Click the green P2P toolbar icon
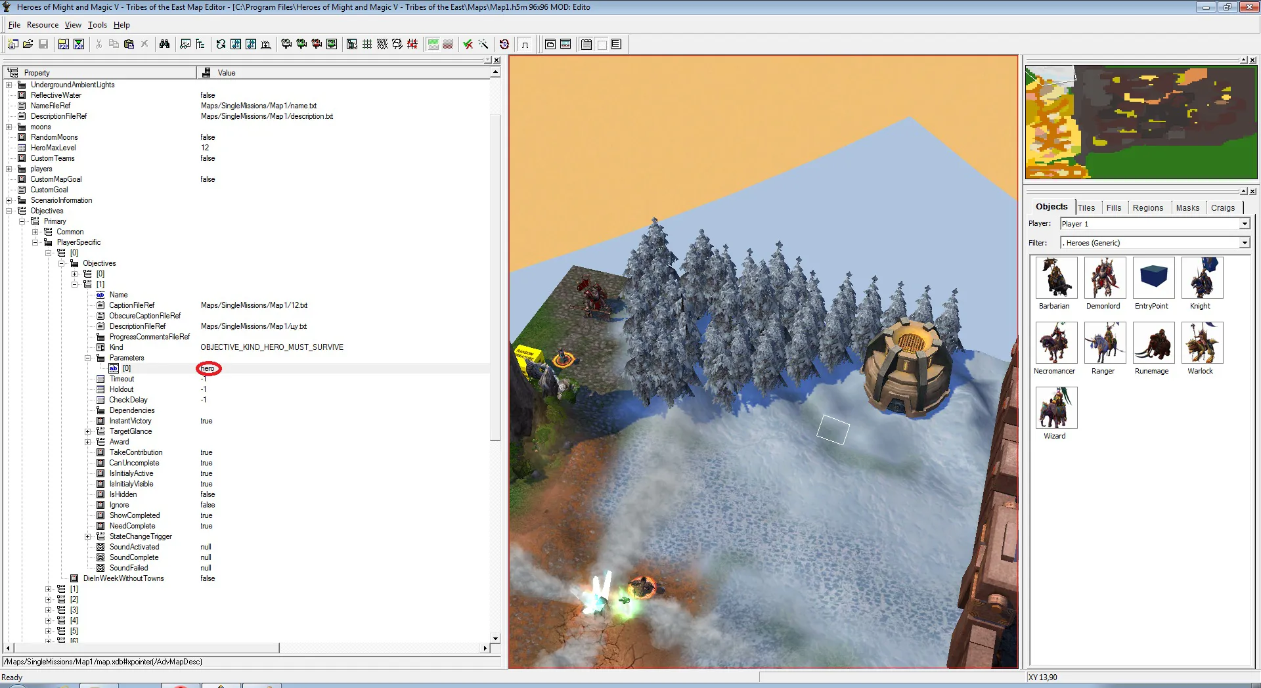 pyautogui.click(x=79, y=44)
